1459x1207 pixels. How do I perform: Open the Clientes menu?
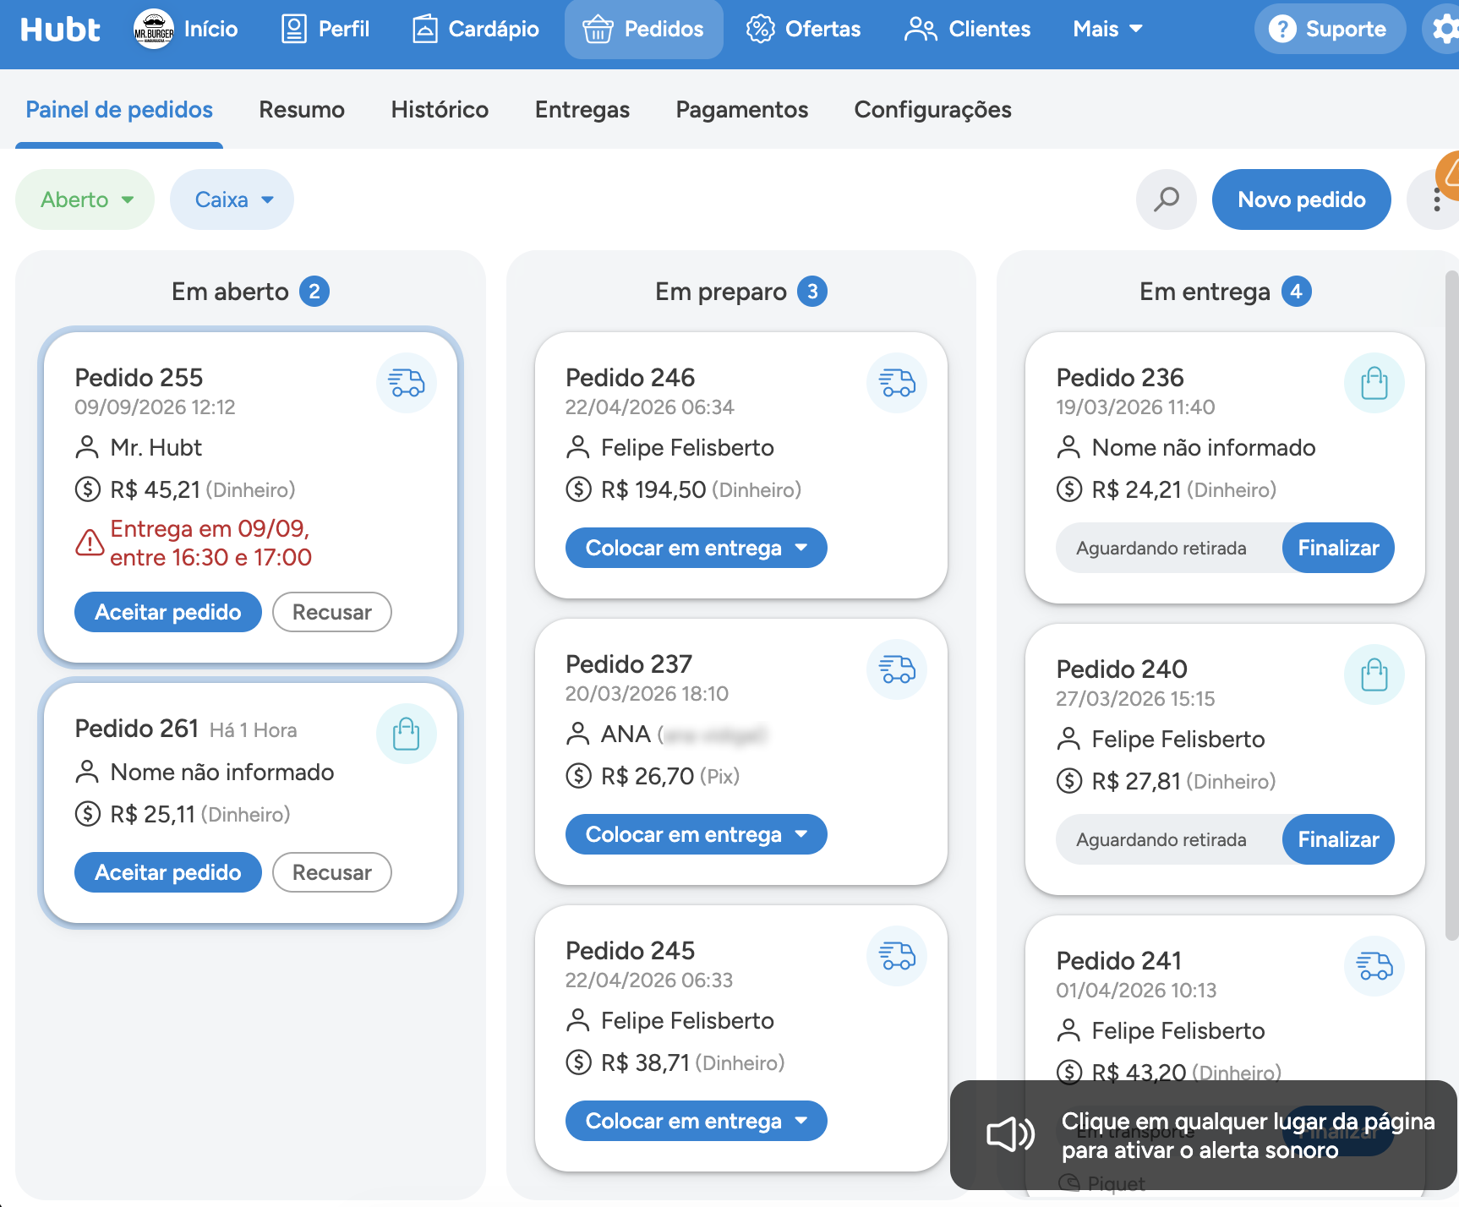tap(967, 29)
